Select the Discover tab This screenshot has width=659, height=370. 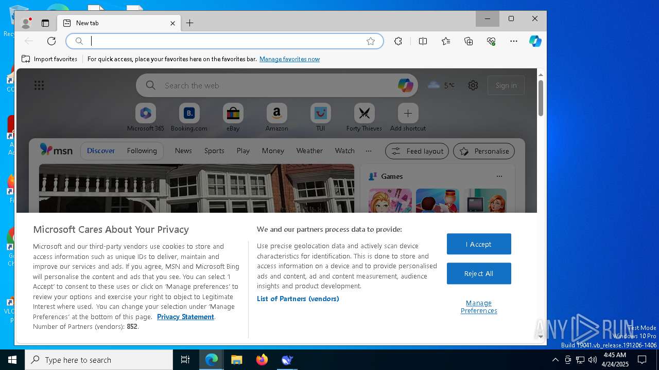[x=101, y=151]
